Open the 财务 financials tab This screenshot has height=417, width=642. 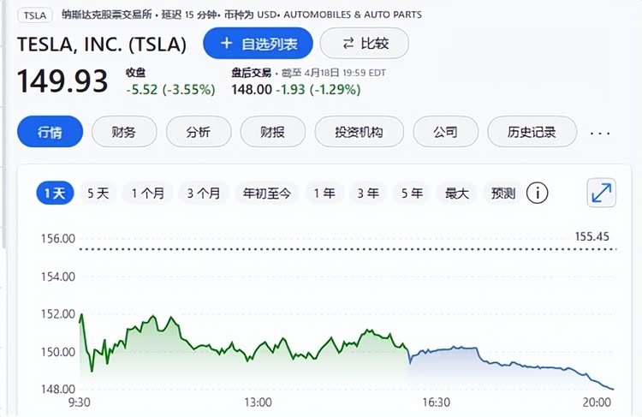123,133
